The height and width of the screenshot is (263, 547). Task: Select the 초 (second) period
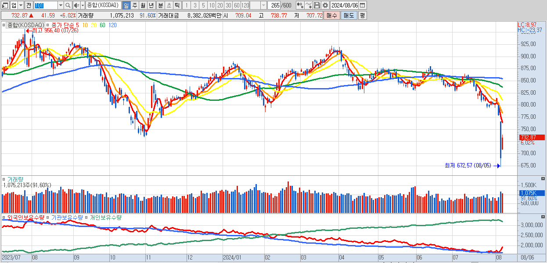(x=169, y=5)
